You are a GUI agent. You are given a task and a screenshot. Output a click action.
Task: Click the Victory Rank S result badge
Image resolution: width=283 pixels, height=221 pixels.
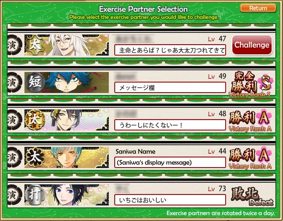point(251,85)
